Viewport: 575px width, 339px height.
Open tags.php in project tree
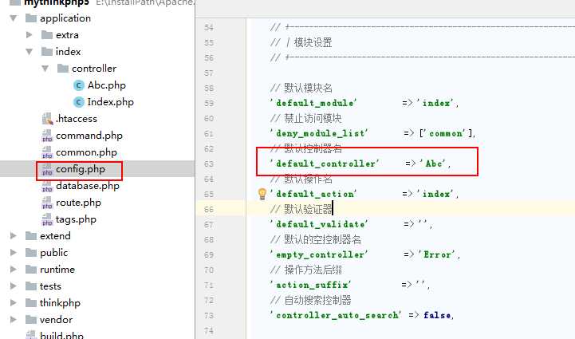pos(76,219)
